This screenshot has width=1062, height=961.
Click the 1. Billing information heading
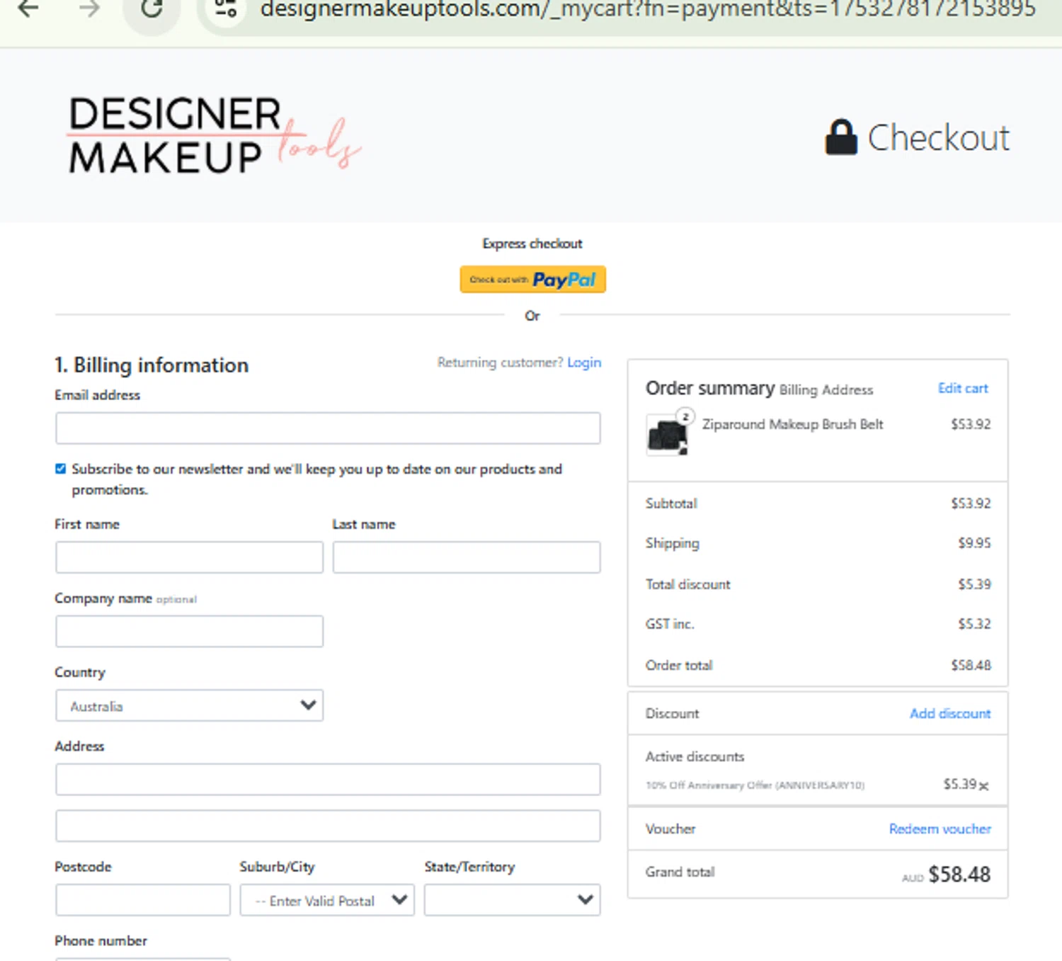[x=152, y=365]
